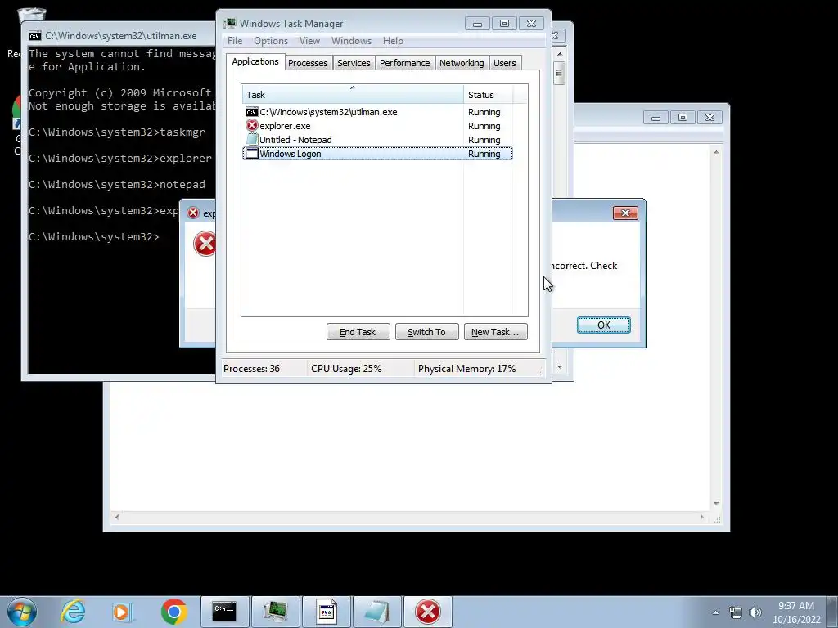The width and height of the screenshot is (838, 628).
Task: Open the Help menu in Task Manager
Action: point(393,41)
